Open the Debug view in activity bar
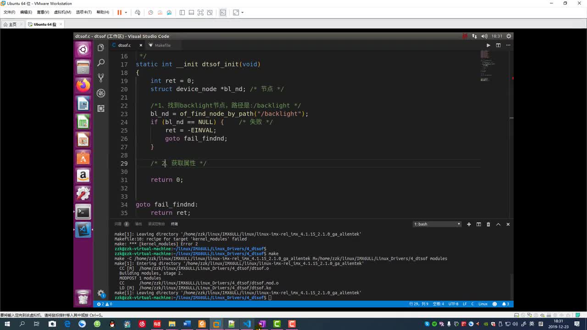 [x=101, y=93]
